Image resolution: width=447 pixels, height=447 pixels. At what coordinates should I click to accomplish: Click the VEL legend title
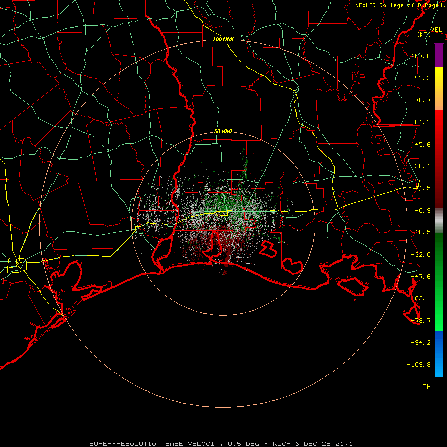(436, 29)
